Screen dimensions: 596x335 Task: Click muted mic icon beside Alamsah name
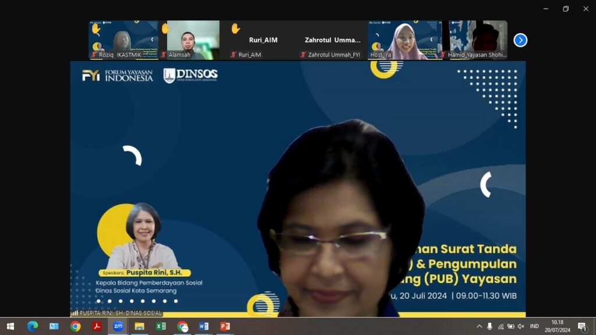[x=164, y=55]
